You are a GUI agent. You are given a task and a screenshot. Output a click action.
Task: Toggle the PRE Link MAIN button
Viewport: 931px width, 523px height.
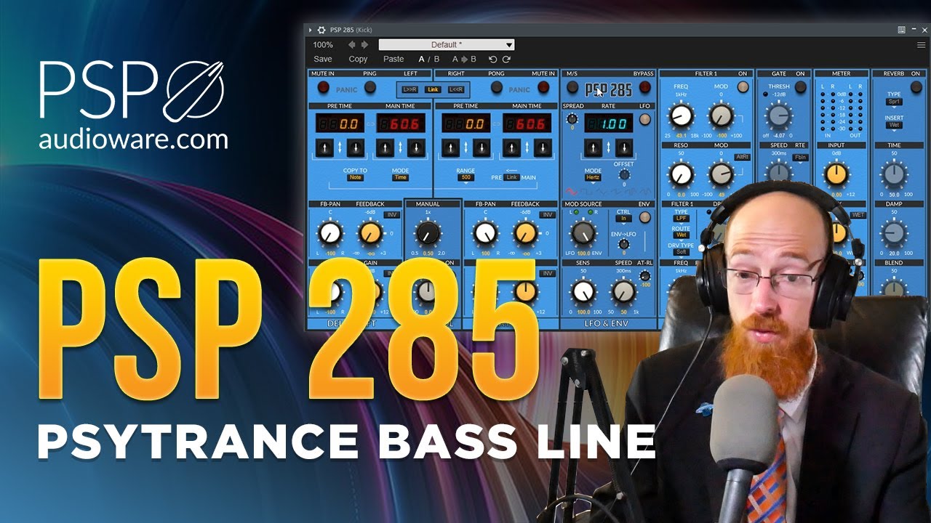[512, 177]
